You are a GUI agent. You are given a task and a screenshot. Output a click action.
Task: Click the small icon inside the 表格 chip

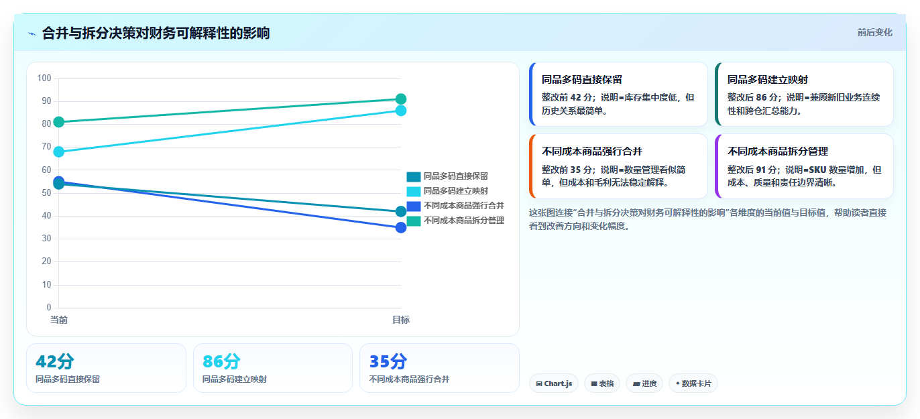pos(594,384)
